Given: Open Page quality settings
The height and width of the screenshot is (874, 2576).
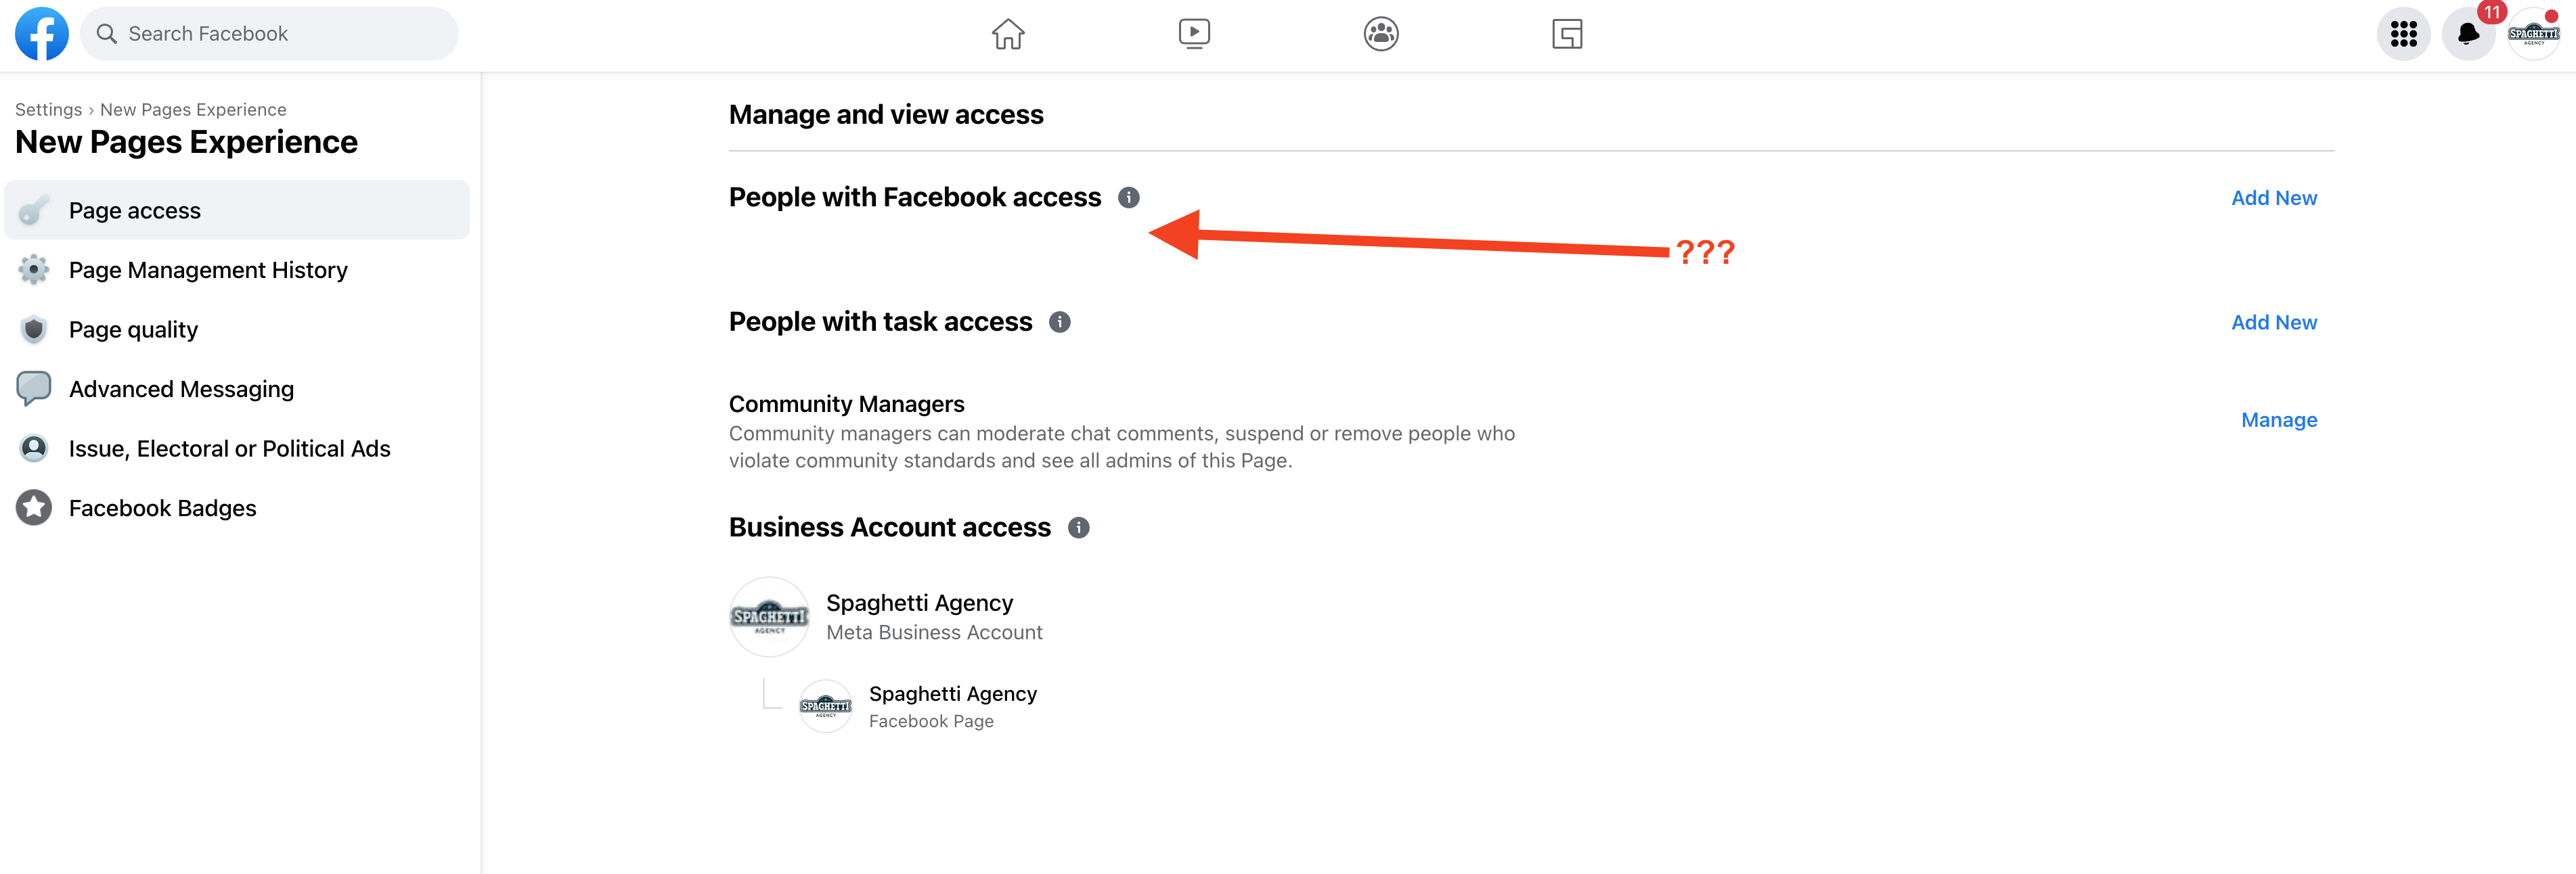Looking at the screenshot, I should pos(133,329).
